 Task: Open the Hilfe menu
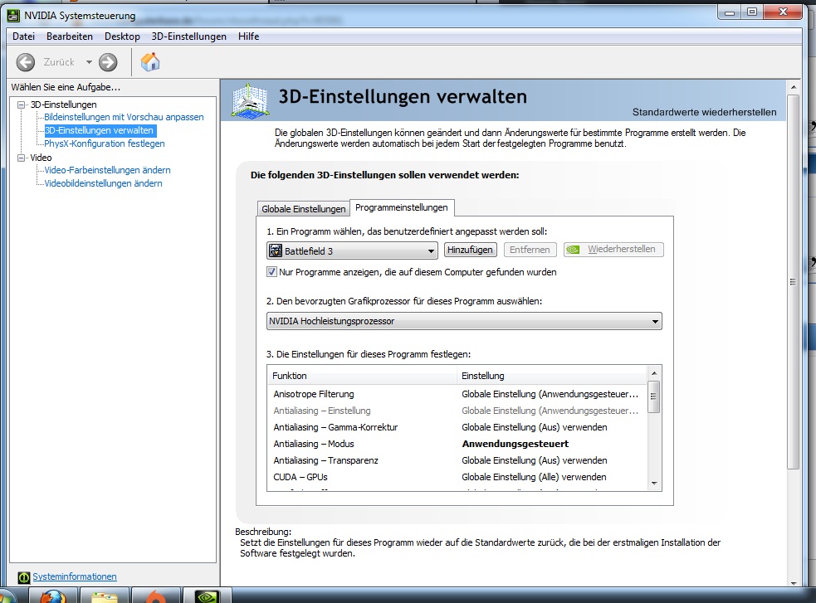click(248, 36)
